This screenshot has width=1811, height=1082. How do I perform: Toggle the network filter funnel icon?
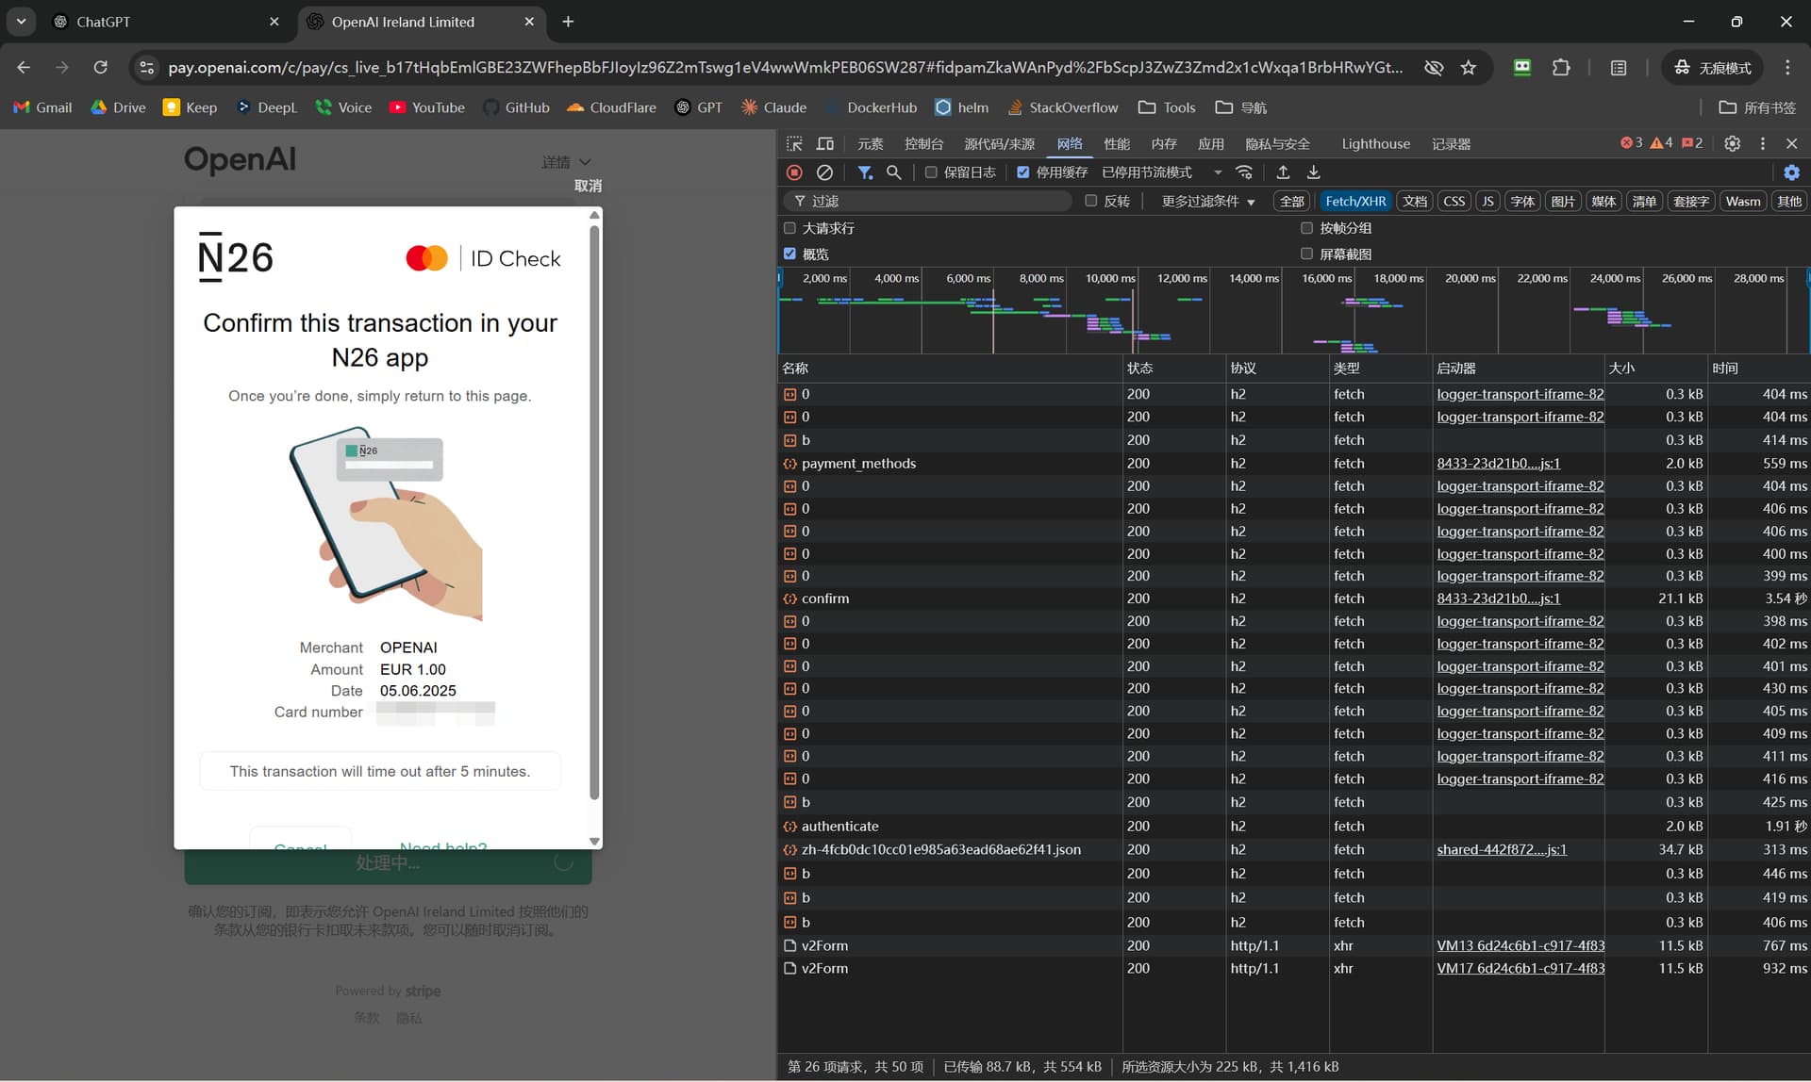click(864, 172)
